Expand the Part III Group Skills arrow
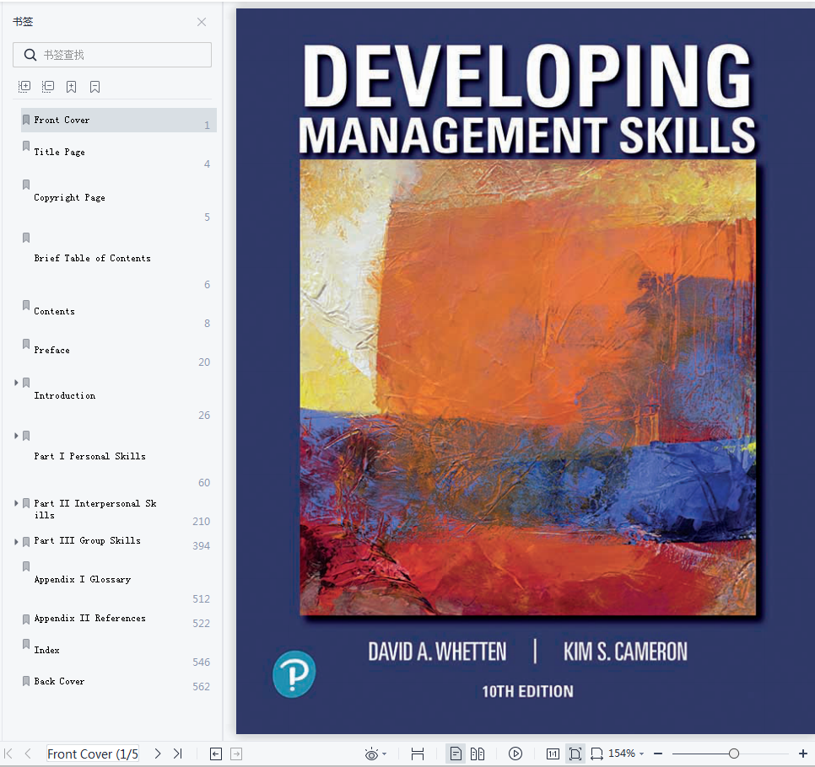This screenshot has height=767, width=815. 16,542
